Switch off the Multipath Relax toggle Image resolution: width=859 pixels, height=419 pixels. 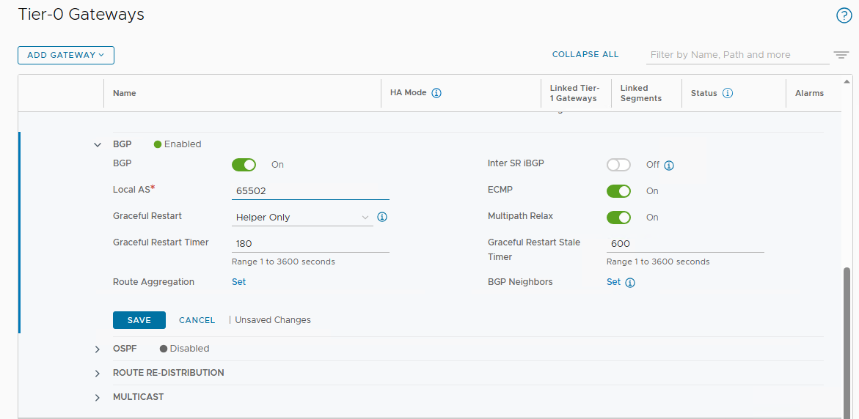point(618,217)
